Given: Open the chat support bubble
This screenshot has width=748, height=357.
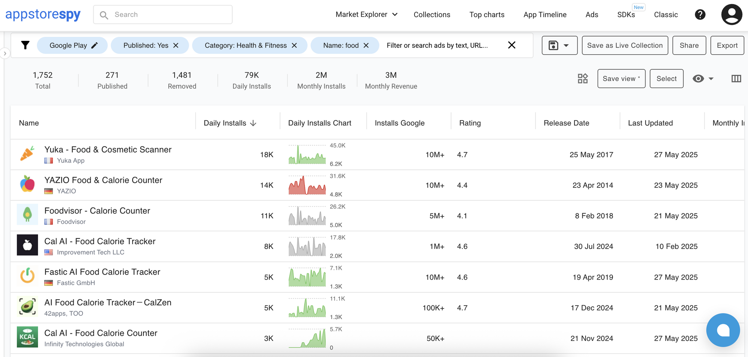Looking at the screenshot, I should point(723,330).
